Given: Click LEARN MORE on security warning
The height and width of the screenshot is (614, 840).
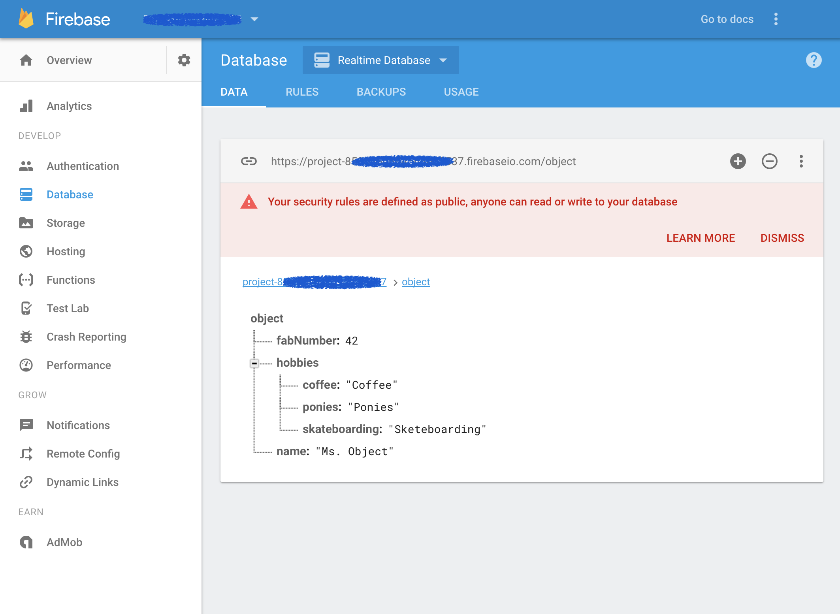Looking at the screenshot, I should tap(701, 238).
